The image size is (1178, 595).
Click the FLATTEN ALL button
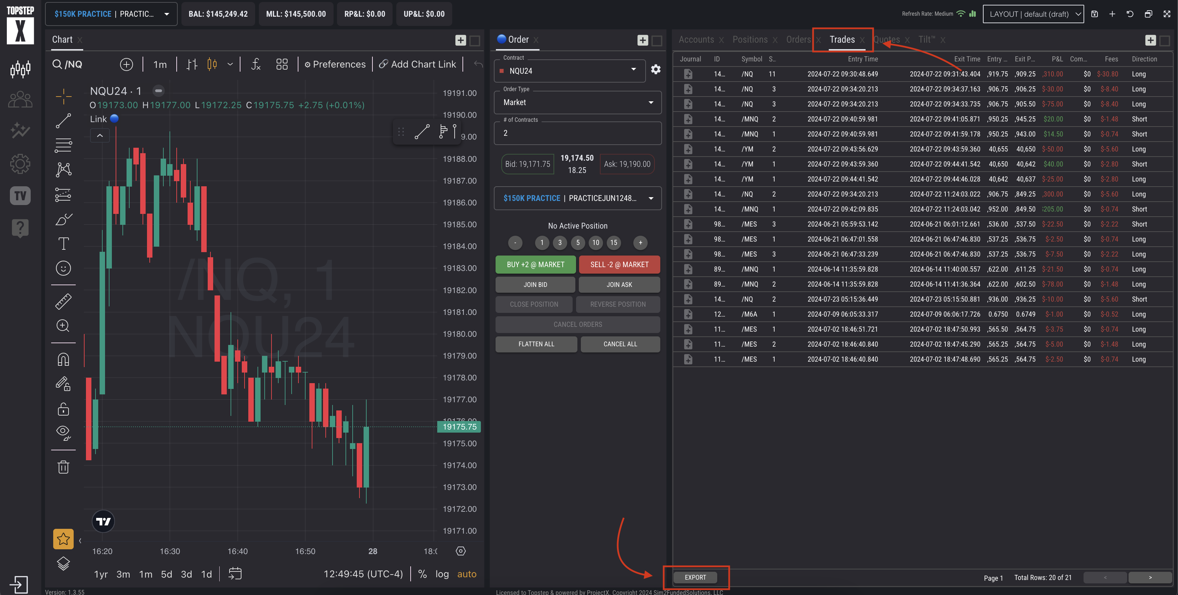536,344
